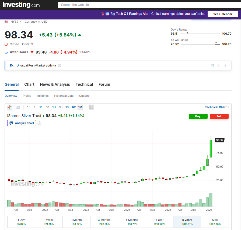The image size is (241, 230).
Task: Select the 1 Day performance range
Action: [x=21, y=222]
